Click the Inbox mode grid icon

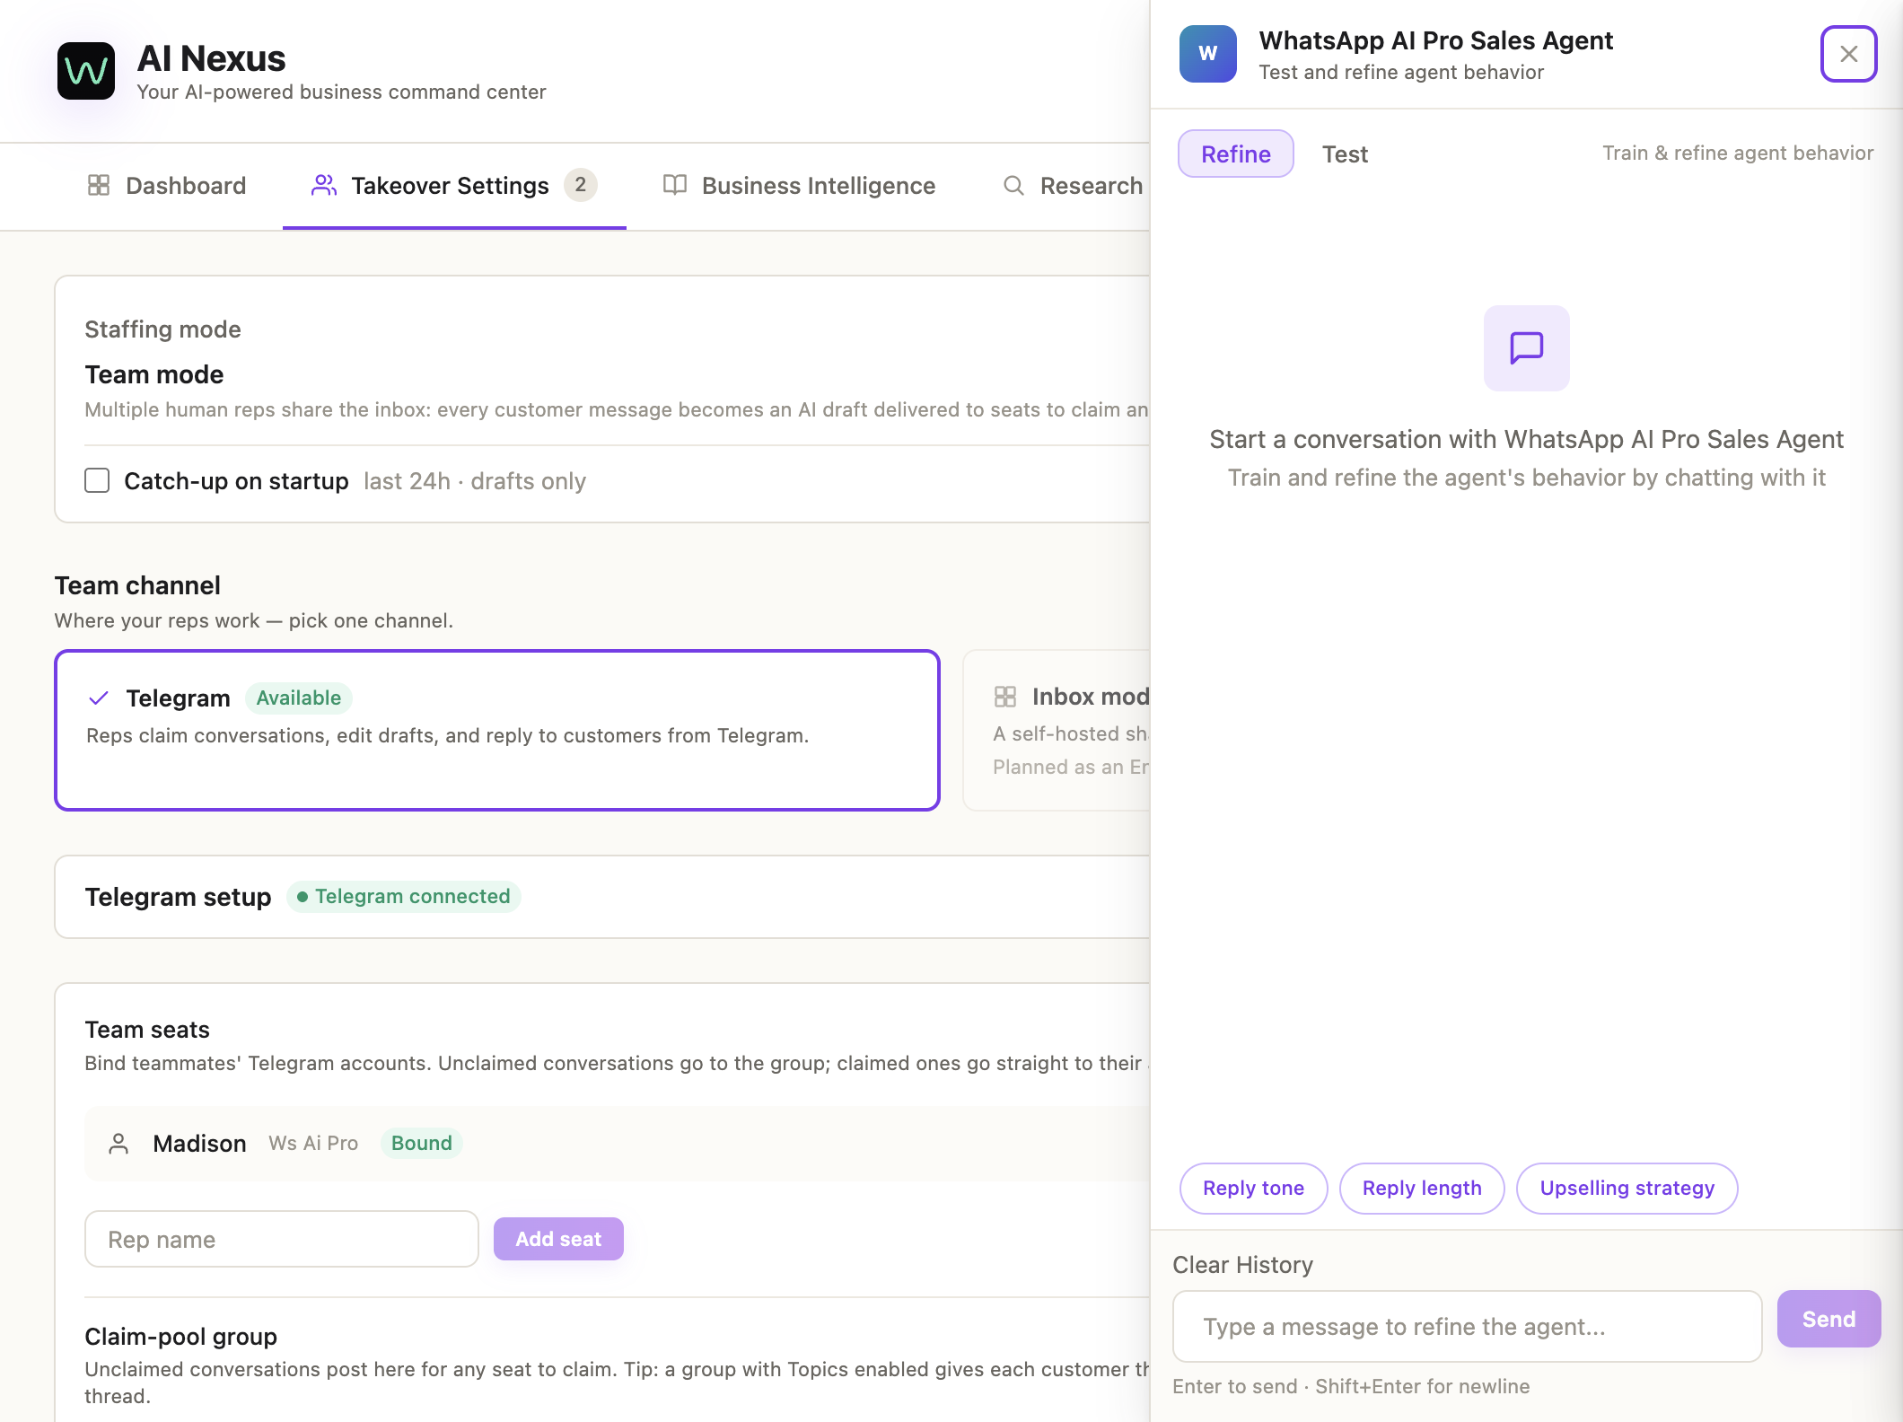(1005, 697)
